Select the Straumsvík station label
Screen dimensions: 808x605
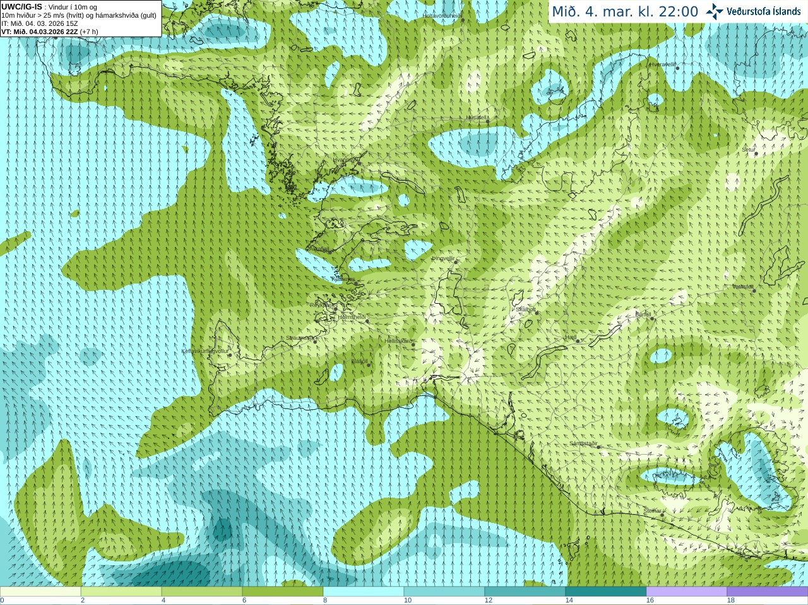(300, 338)
